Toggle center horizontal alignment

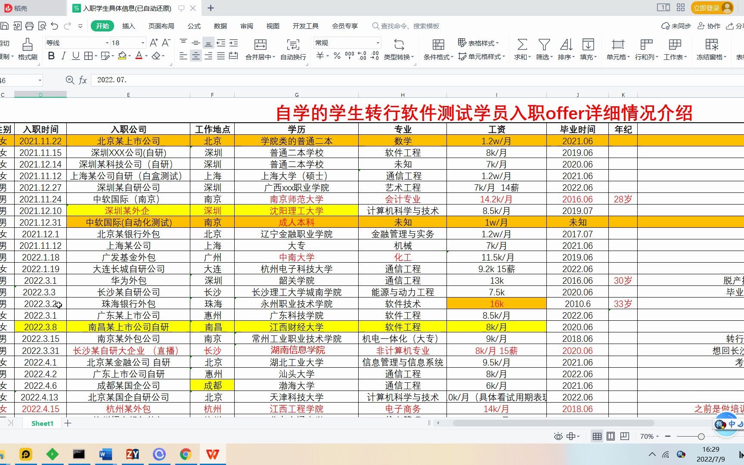click(x=195, y=56)
